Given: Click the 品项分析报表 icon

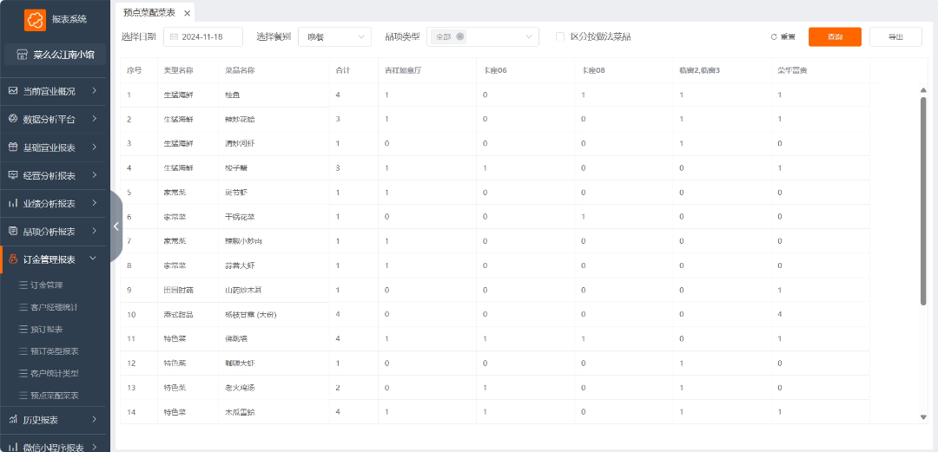Looking at the screenshot, I should click(13, 232).
